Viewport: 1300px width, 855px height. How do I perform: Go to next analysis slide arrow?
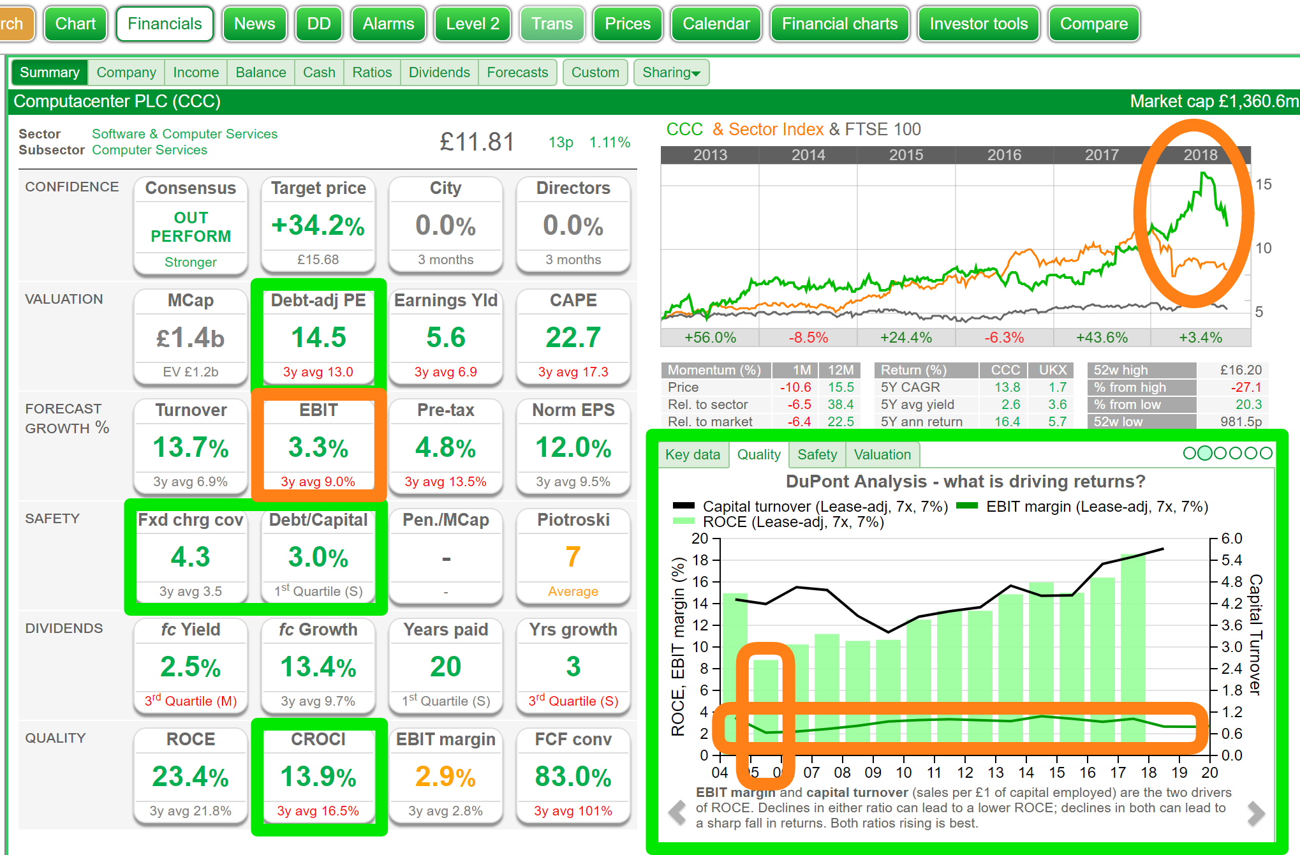pos(1256,812)
